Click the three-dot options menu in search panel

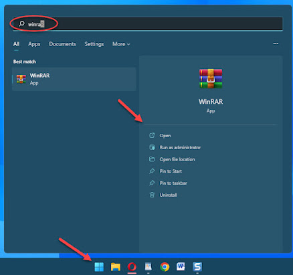point(276,43)
